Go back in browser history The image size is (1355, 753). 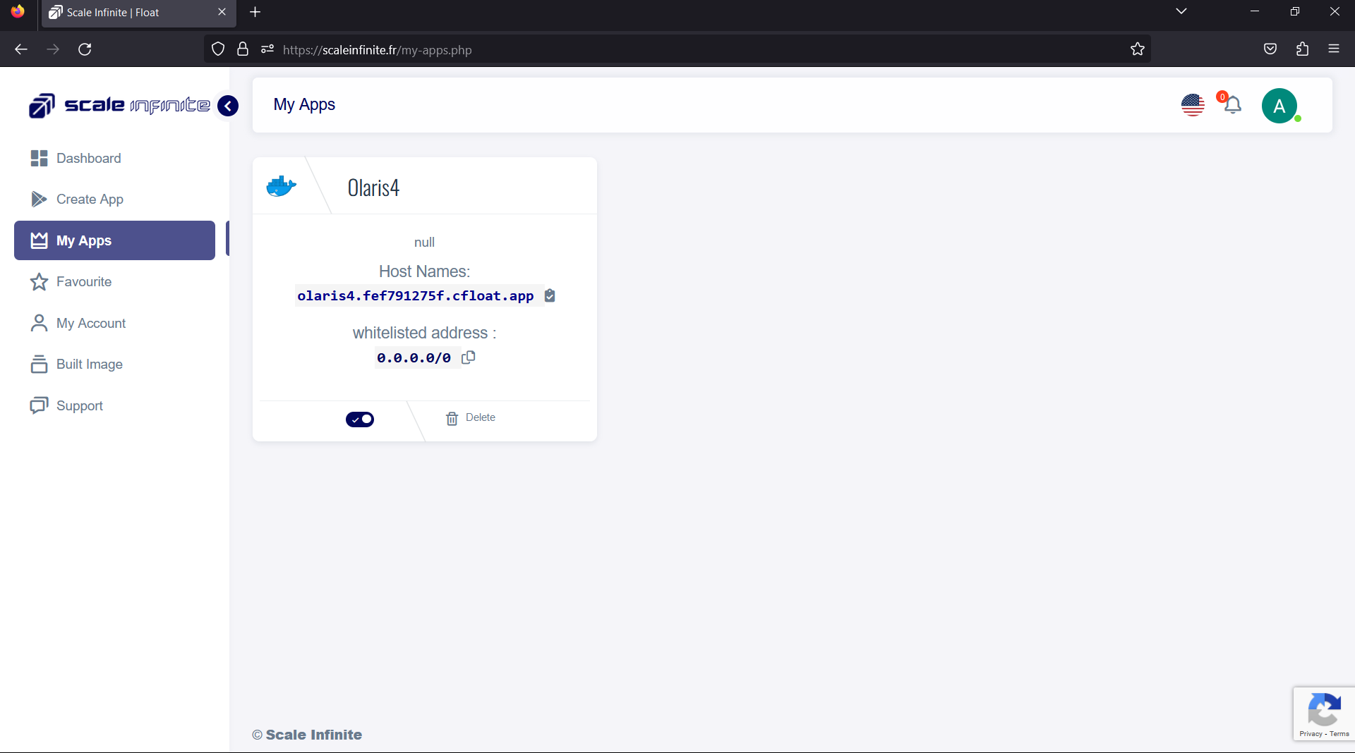21,49
